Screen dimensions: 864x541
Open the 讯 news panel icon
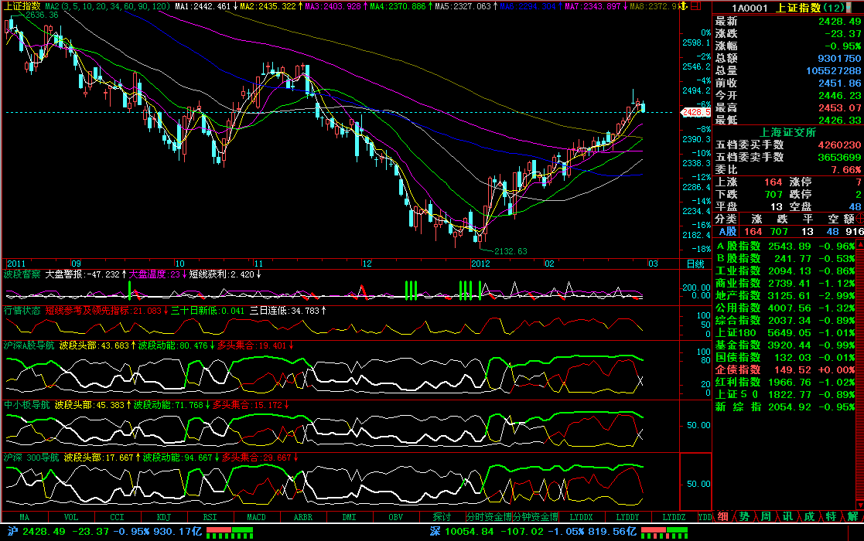pos(787,516)
